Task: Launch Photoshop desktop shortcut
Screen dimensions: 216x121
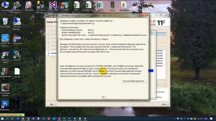Action: (5, 105)
